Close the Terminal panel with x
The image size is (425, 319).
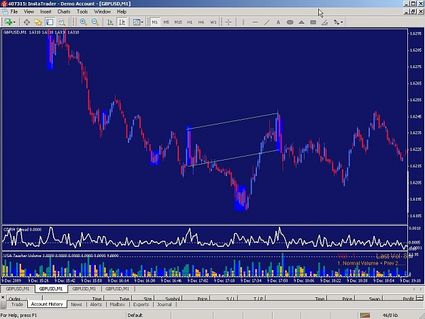coord(3,297)
